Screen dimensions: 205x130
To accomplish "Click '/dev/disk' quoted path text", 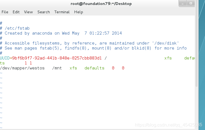I will pyautogui.click(x=165, y=43).
